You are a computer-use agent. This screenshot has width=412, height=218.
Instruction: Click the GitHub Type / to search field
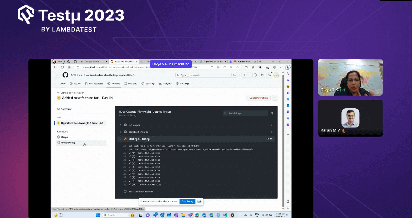203,75
